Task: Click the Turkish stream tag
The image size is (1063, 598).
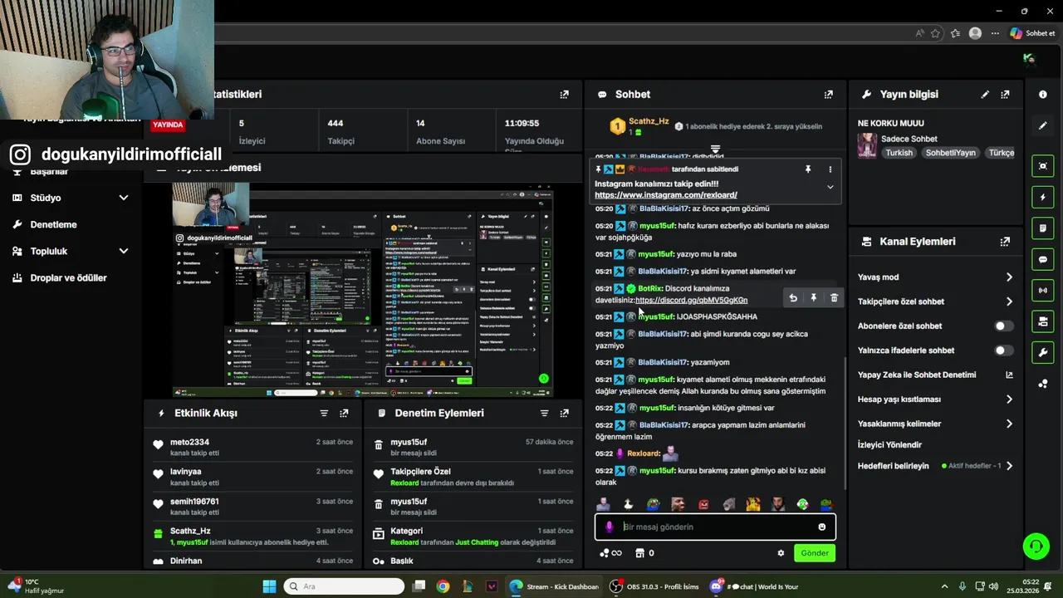Action: (x=899, y=153)
